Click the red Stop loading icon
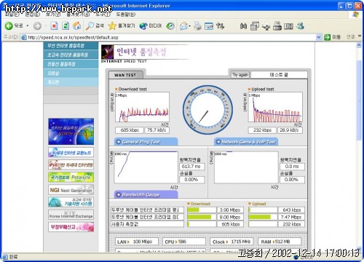 click(x=54, y=25)
